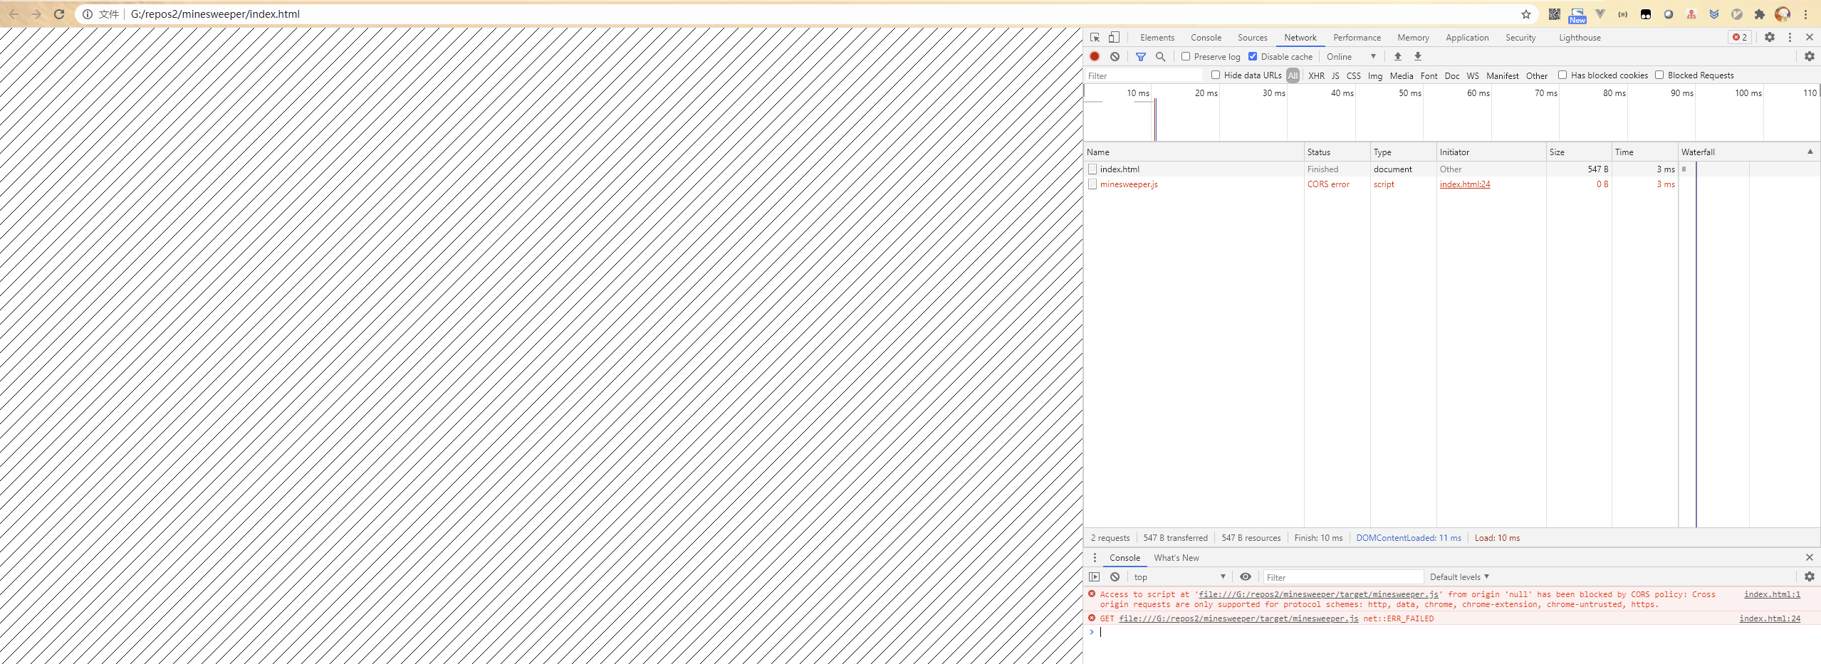Check the Hide data URLs option
The height and width of the screenshot is (664, 1821).
coord(1216,75)
